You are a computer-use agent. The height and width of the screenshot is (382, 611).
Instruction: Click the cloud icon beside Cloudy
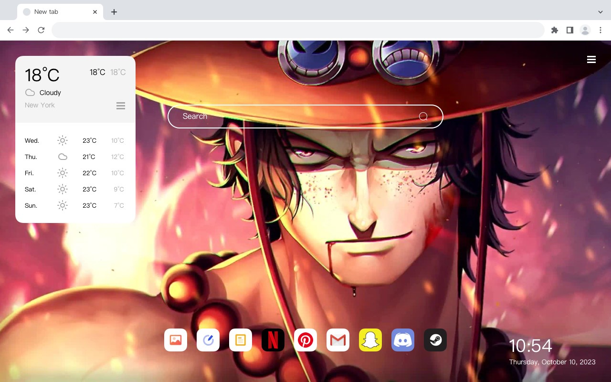(30, 93)
